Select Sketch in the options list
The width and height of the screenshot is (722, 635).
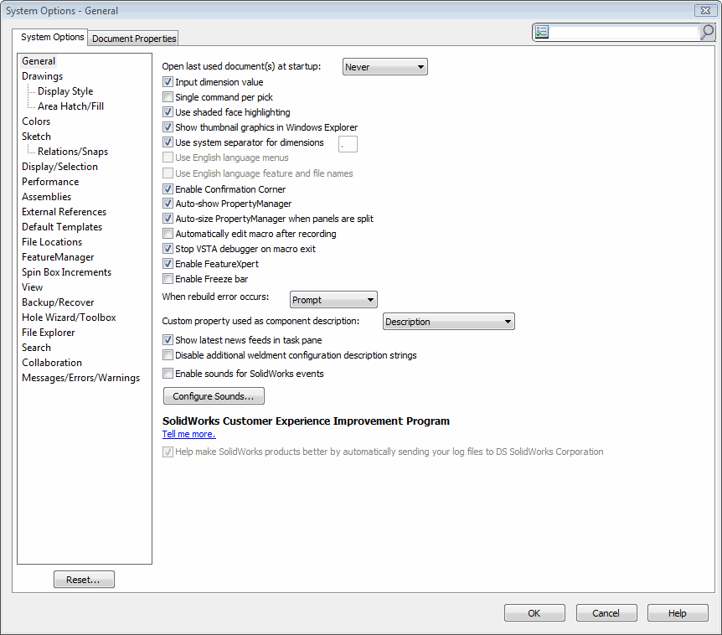pyautogui.click(x=36, y=137)
